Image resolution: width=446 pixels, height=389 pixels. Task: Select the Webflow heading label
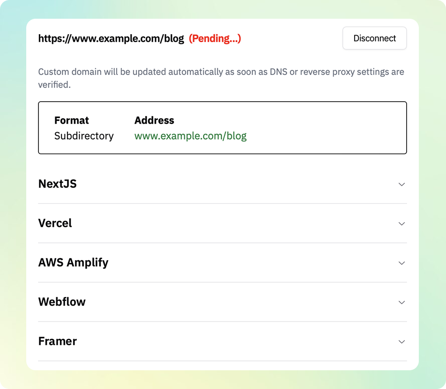62,302
